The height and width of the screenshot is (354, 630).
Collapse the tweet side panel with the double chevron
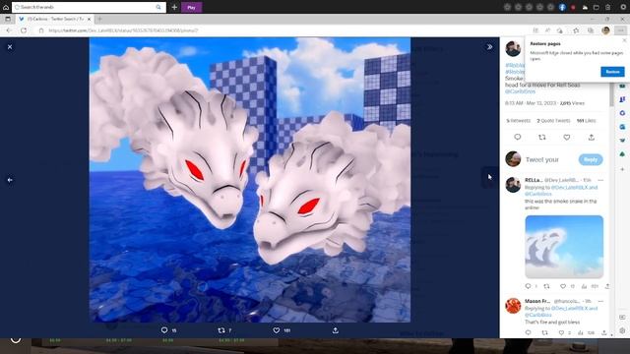pyautogui.click(x=489, y=47)
